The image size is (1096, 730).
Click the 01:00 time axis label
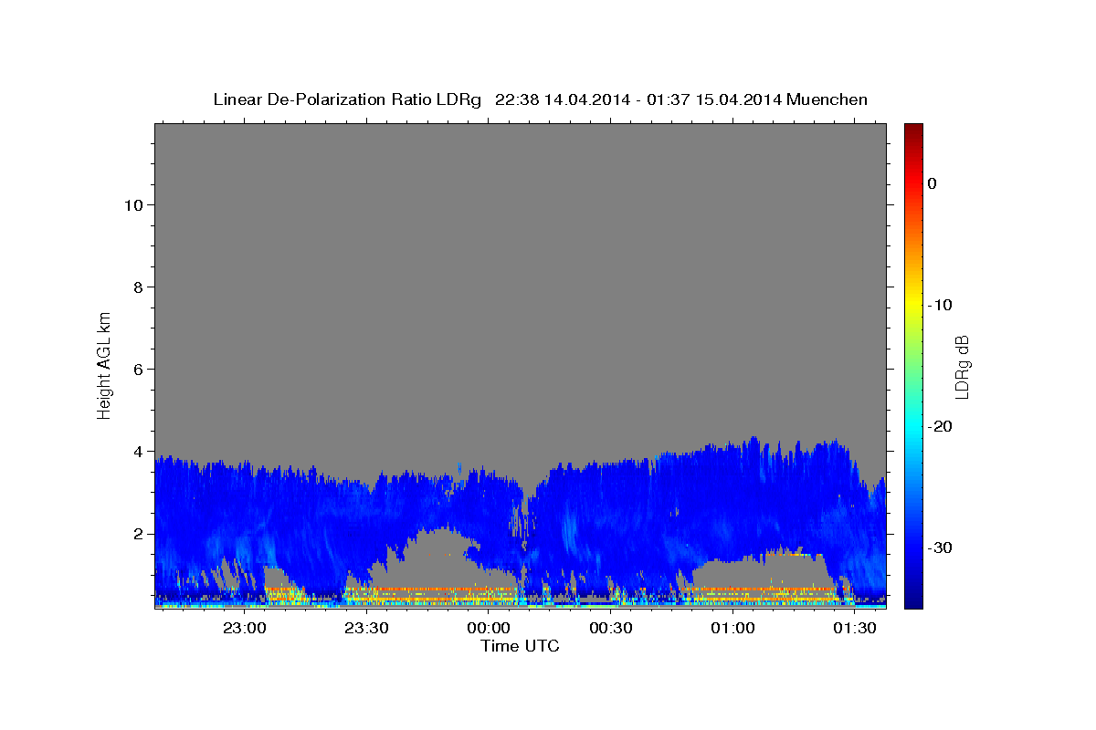point(732,629)
